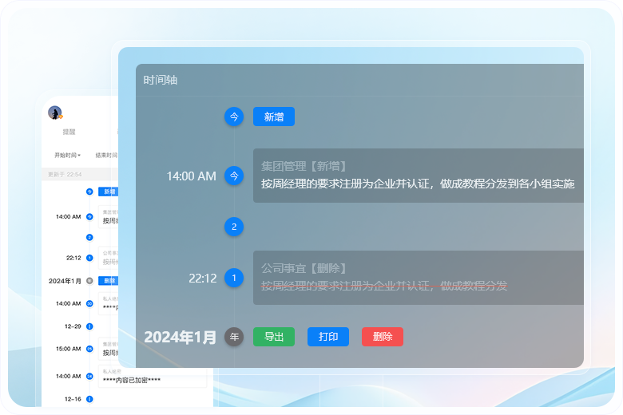Viewport: 623px width, 415px height.
Task: Select small 今 marker at 14:00 AM in back window
Action: coord(89,217)
